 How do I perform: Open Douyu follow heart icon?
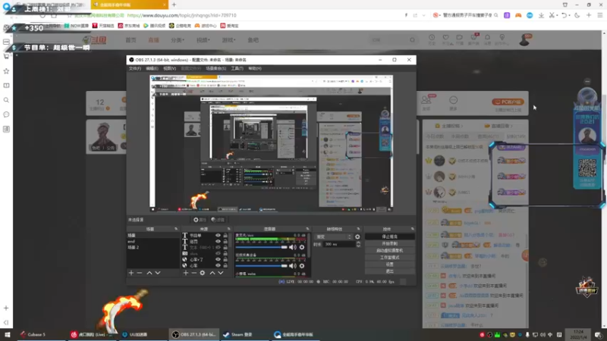(446, 38)
